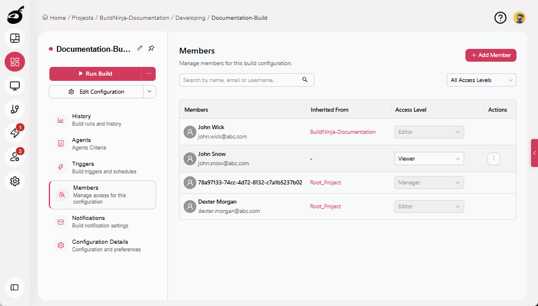This screenshot has width=538, height=306.
Task: Open the version control branch sidebar icon
Action: [x=15, y=109]
